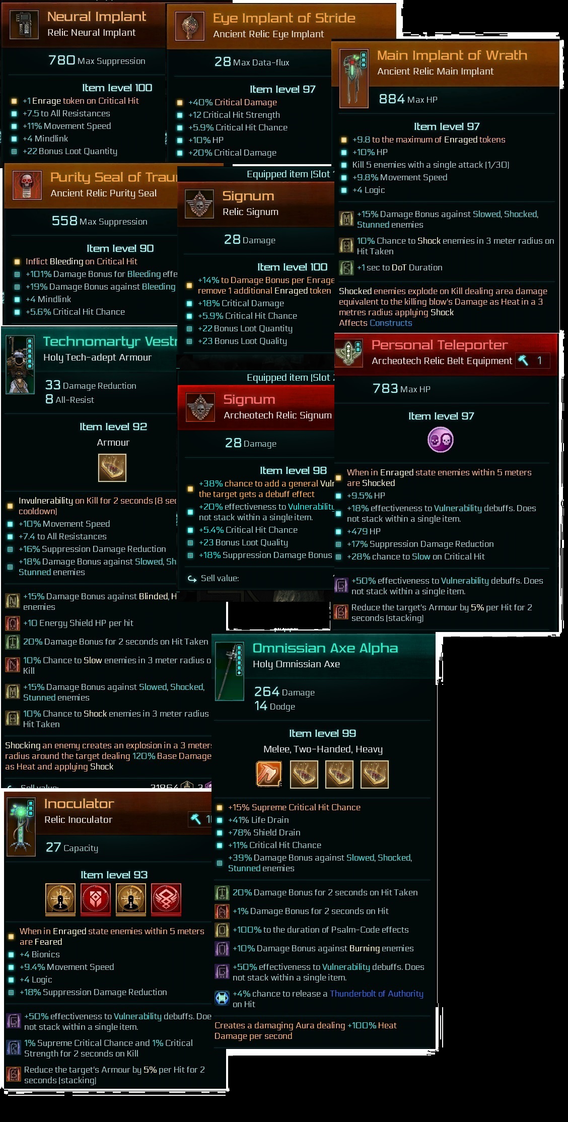The height and width of the screenshot is (1122, 568).
Task: Click the Technomartyr armour slot icon
Action: pos(112,468)
